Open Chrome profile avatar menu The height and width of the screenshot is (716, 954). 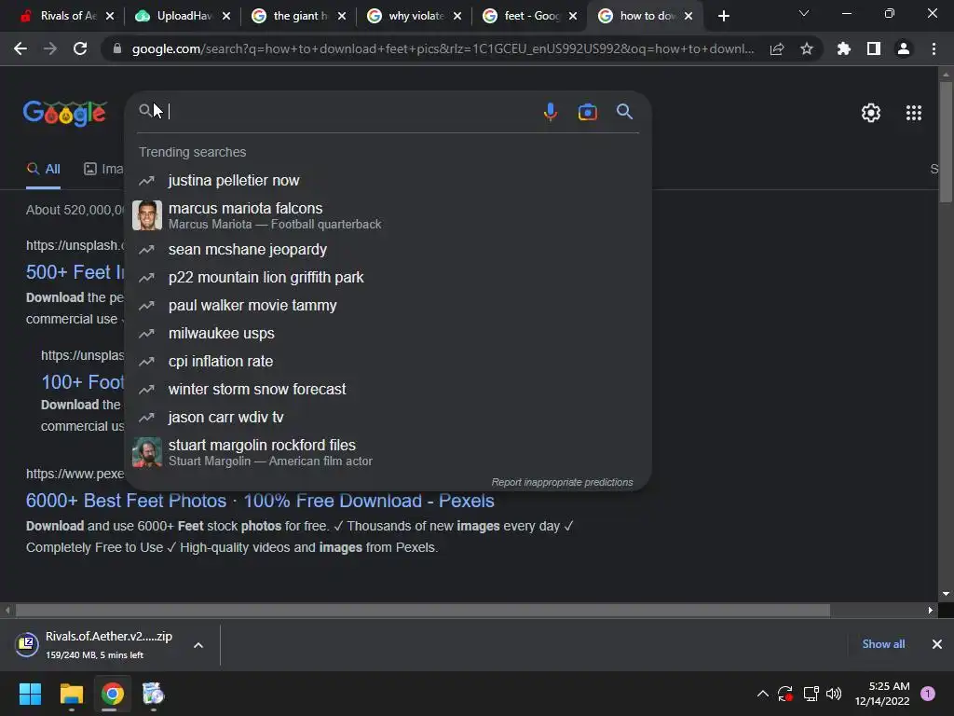click(903, 48)
